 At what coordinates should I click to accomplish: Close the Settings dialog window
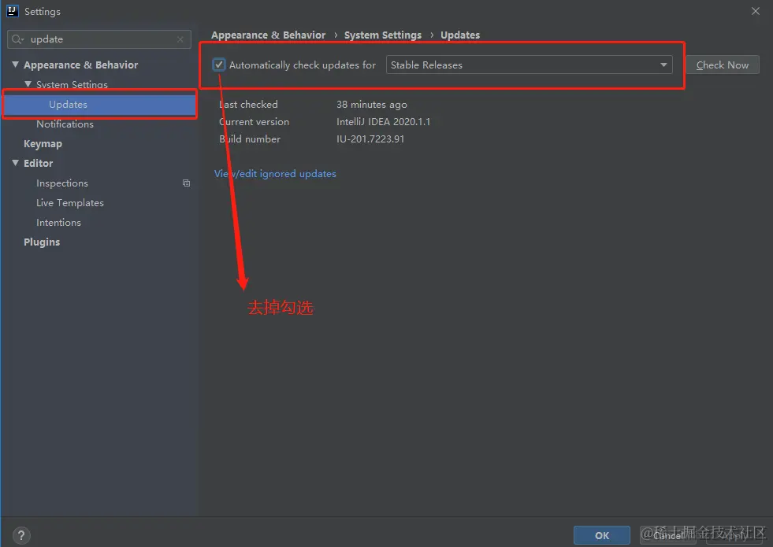point(755,11)
